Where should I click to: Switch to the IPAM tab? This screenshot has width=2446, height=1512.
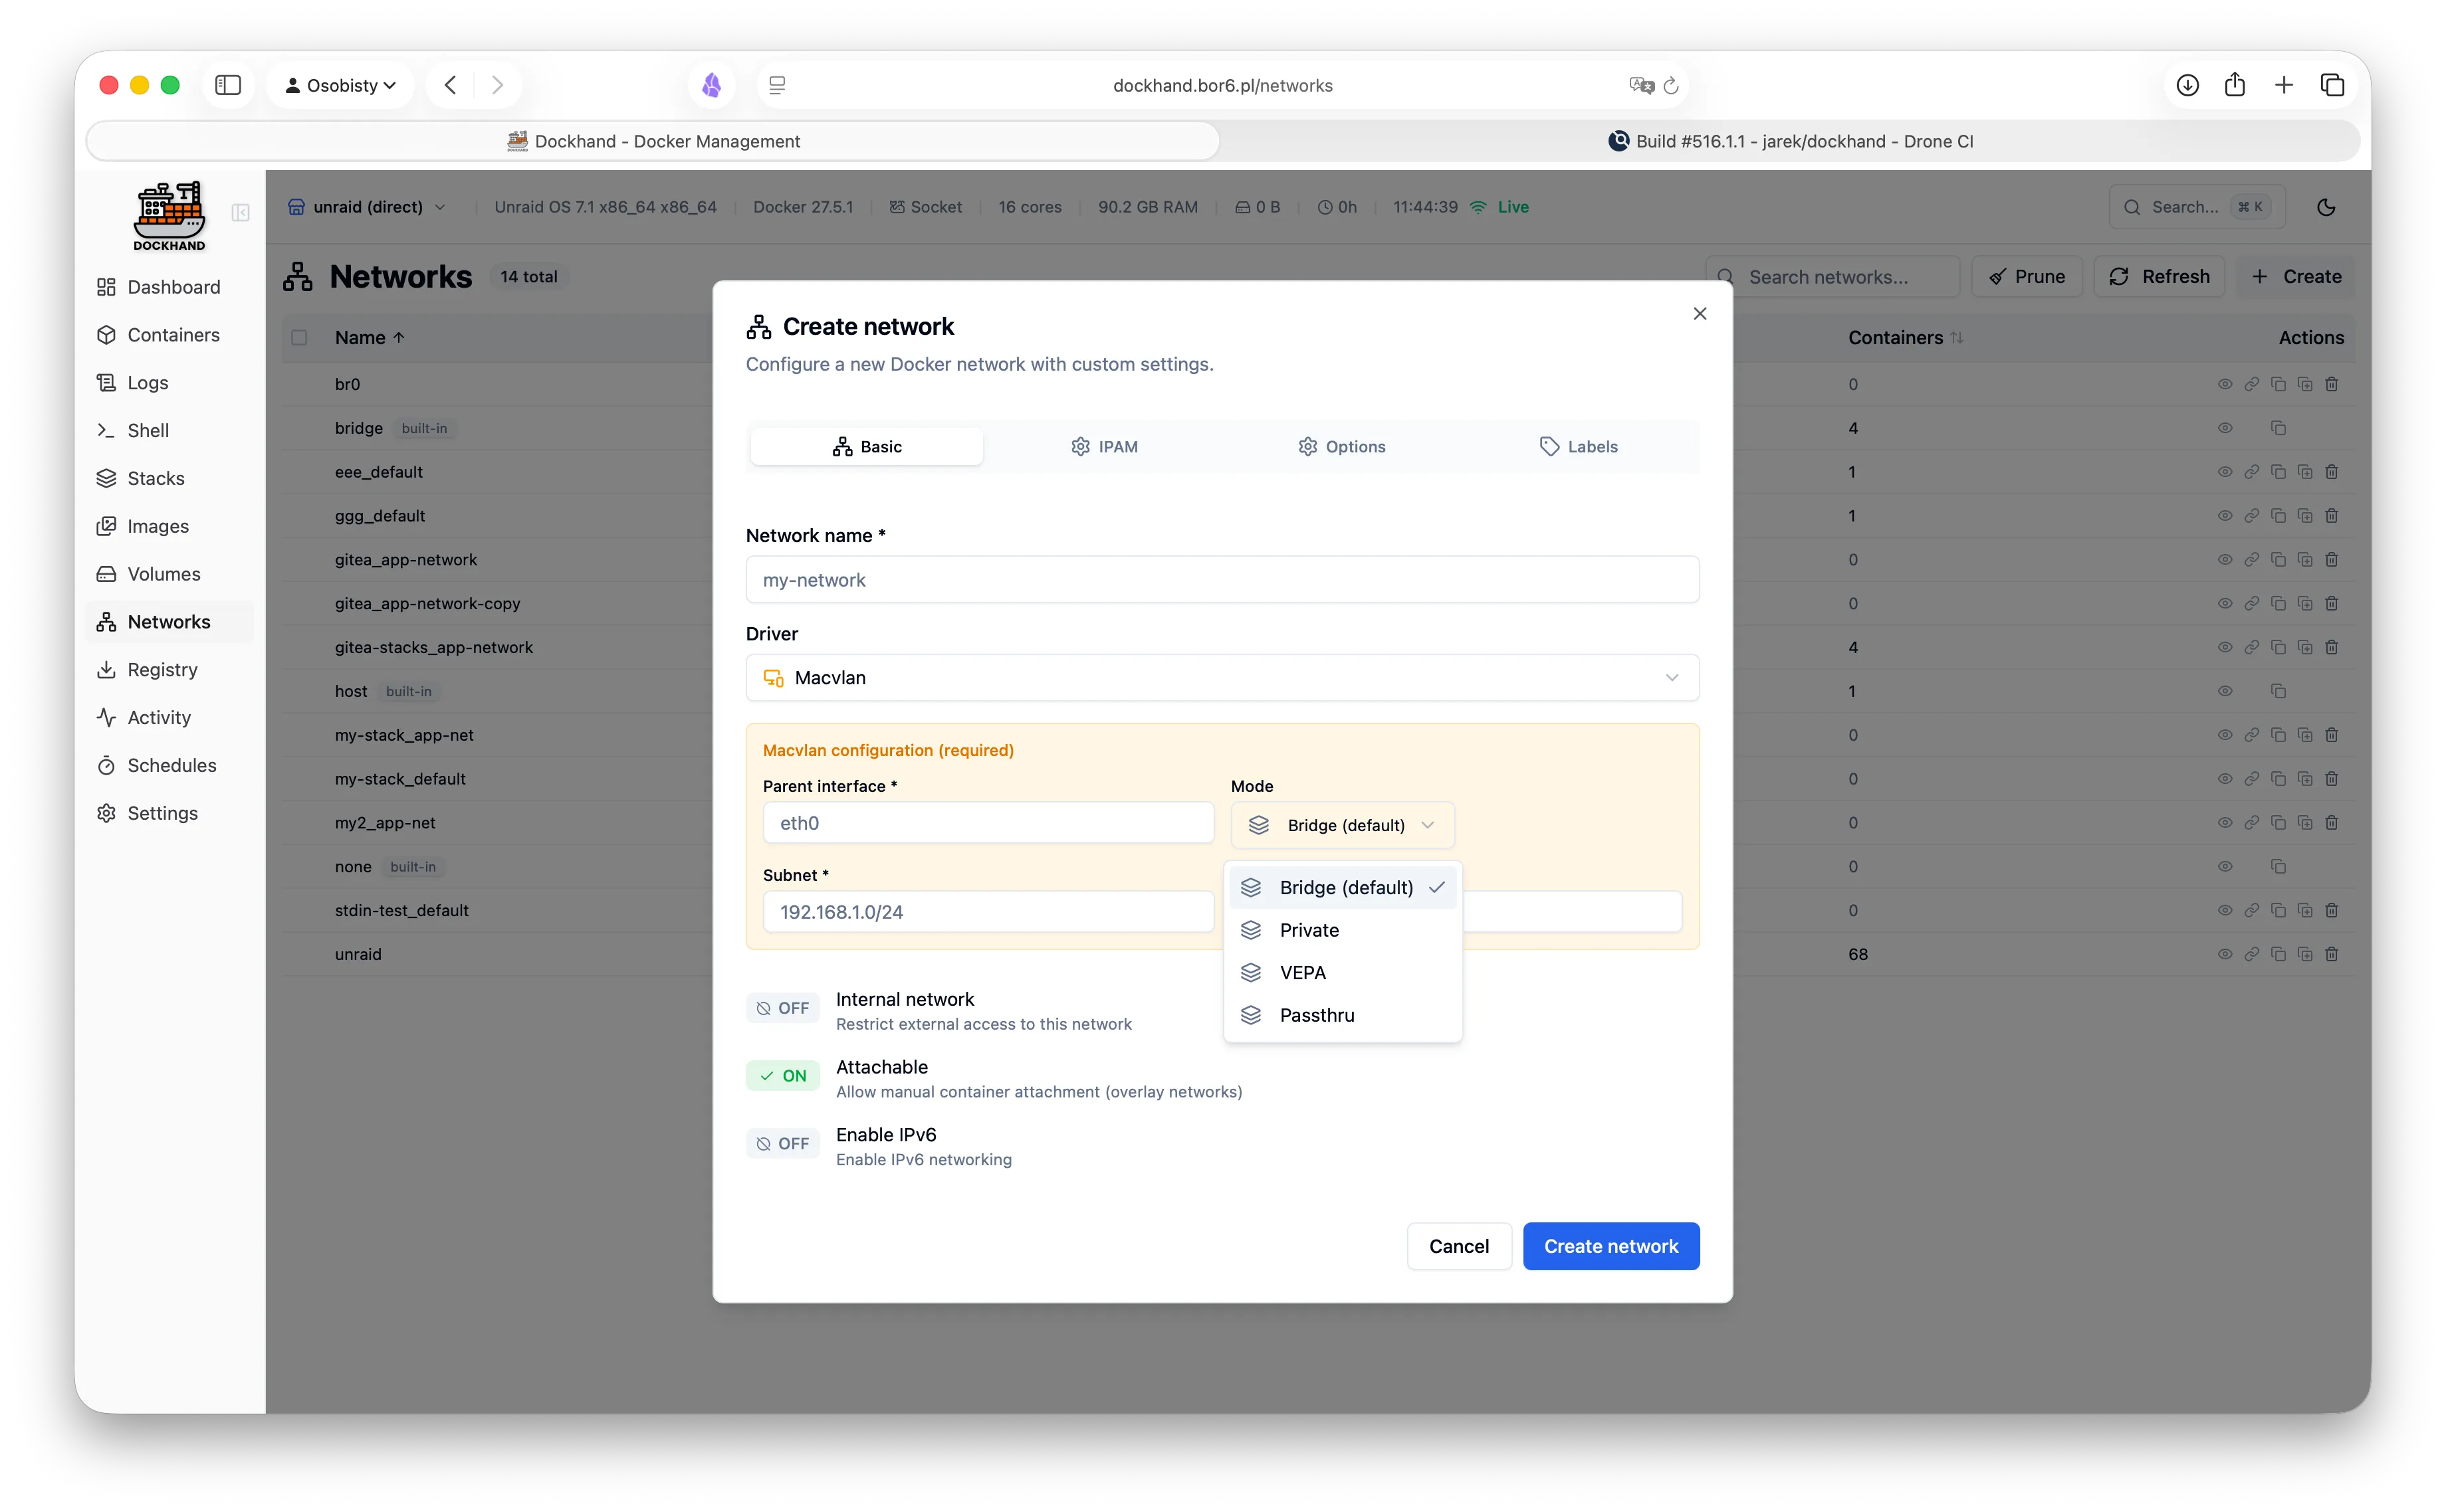point(1105,446)
